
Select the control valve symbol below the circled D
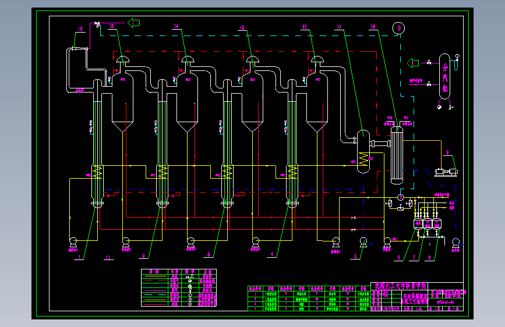tap(400, 208)
